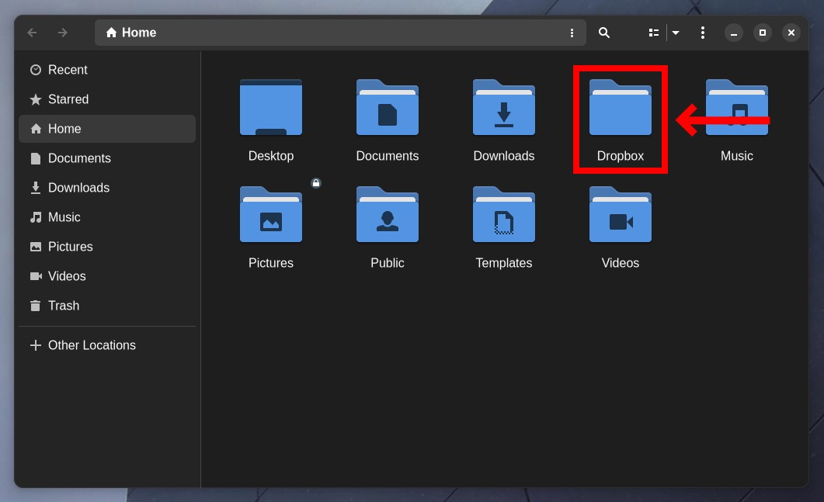Minimize the Files window
The height and width of the screenshot is (502, 824).
point(734,33)
